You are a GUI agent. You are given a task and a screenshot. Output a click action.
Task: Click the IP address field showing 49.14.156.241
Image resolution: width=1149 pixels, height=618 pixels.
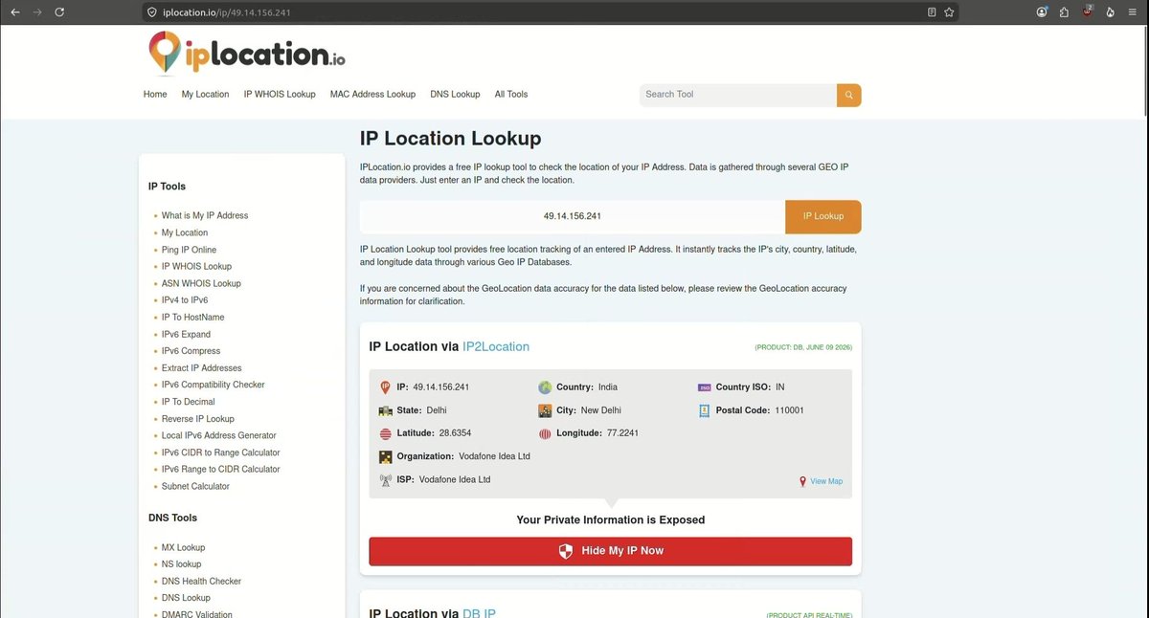[x=573, y=216]
